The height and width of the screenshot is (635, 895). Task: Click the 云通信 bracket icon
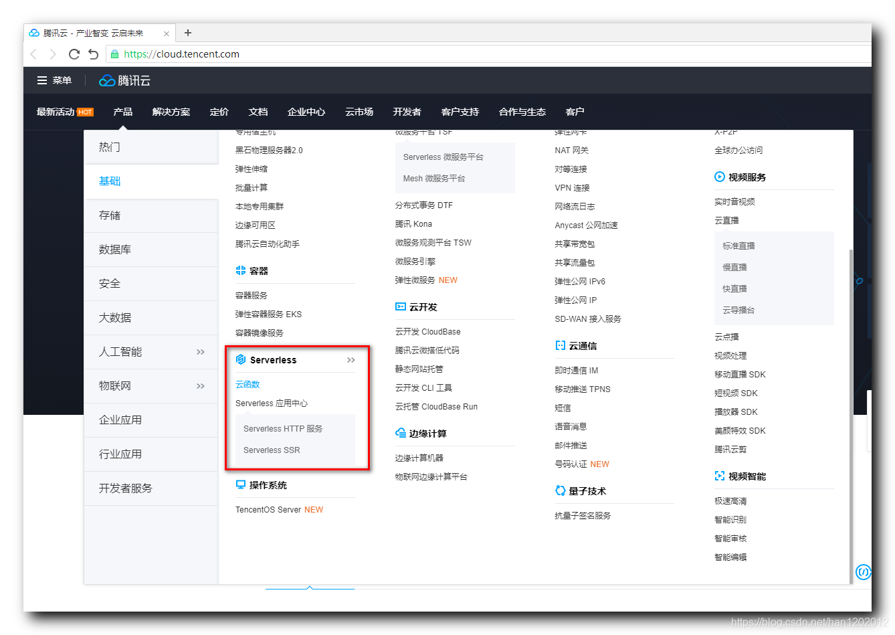561,345
